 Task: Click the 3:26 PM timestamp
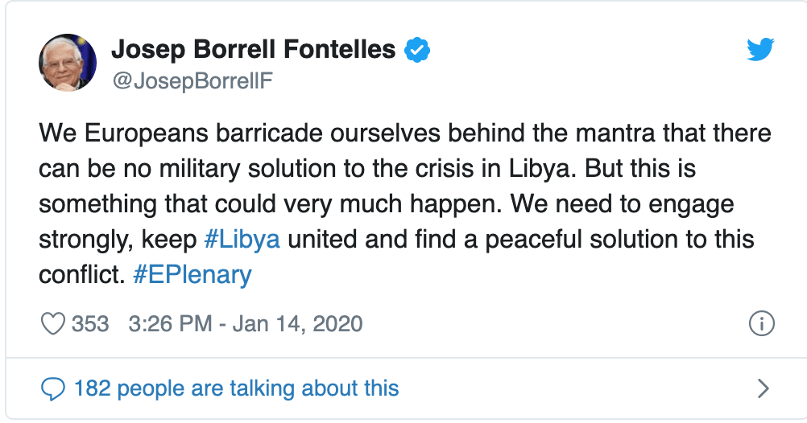click(170, 324)
